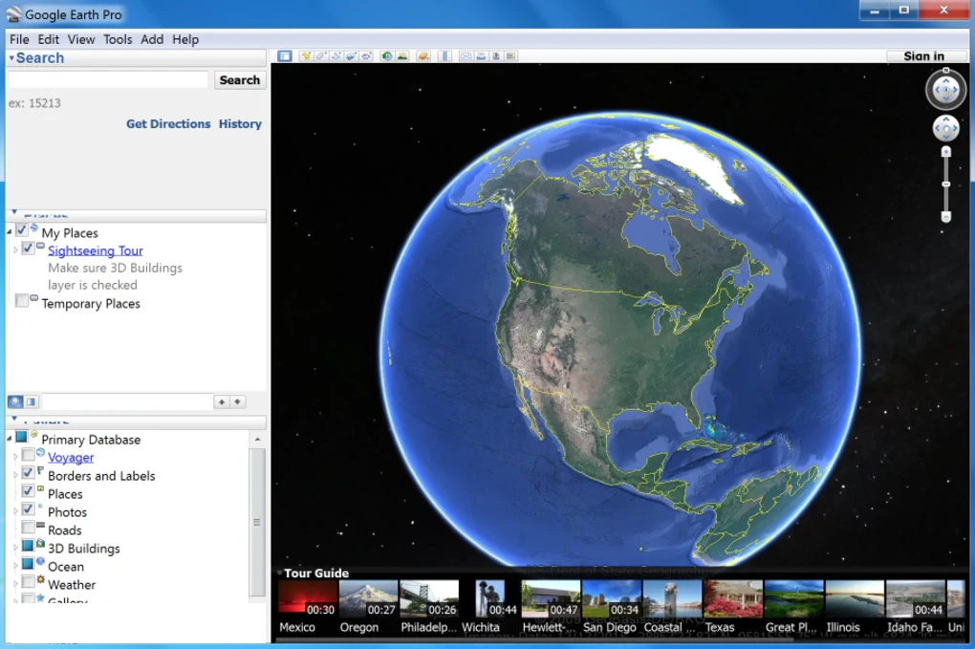975x649 pixels.
Task: Click the Get Directions link
Action: [x=168, y=123]
